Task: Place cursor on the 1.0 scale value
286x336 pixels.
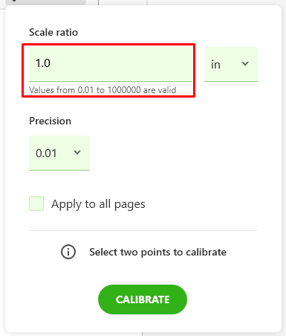Action: (x=43, y=63)
